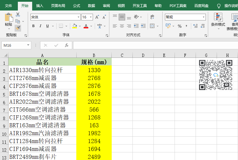Image resolution: width=238 pixels, height=160 pixels.
Task: Switch to the 页面布局 tab
Action: [58, 6]
